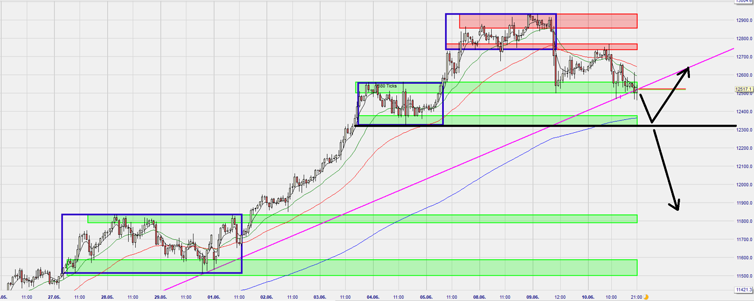754x301 pixels.
Task: Select the 09.06. date on time axis
Action: pyautogui.click(x=533, y=297)
